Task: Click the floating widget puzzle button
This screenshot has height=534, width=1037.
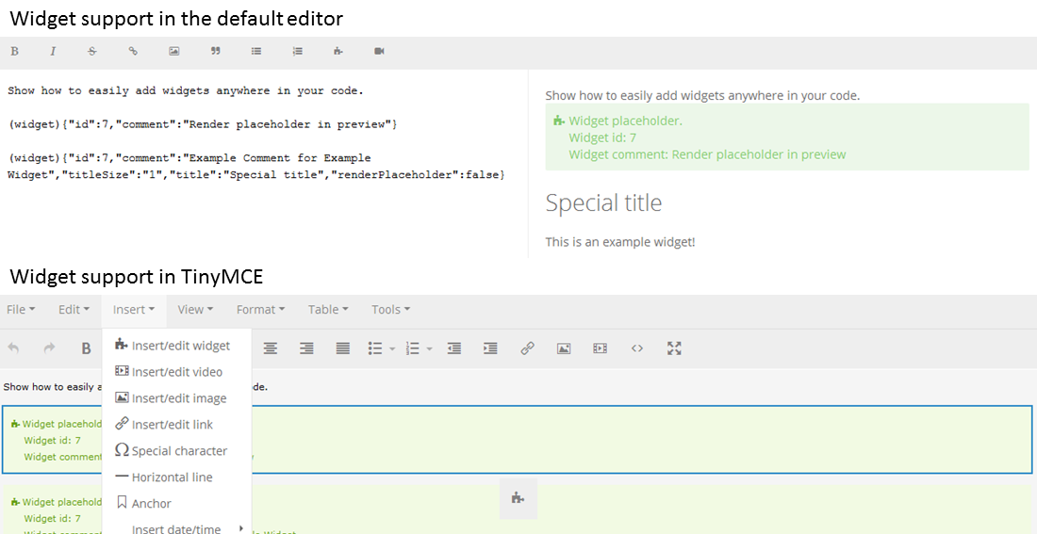Action: [x=518, y=498]
